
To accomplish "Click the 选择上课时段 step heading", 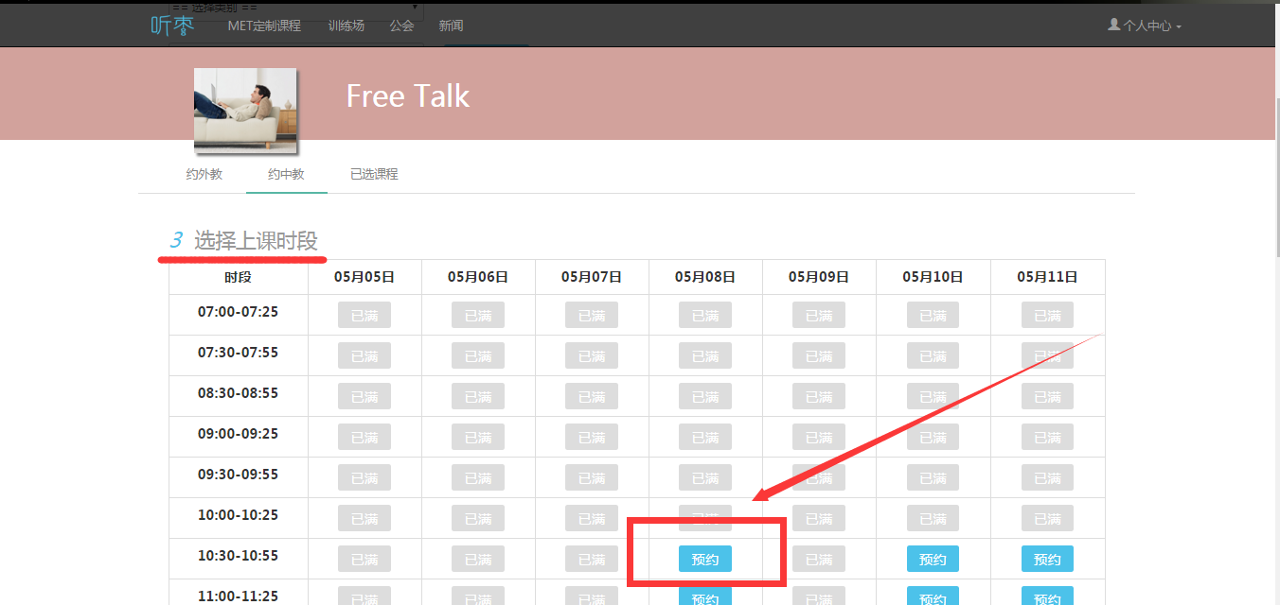I will tap(255, 241).
